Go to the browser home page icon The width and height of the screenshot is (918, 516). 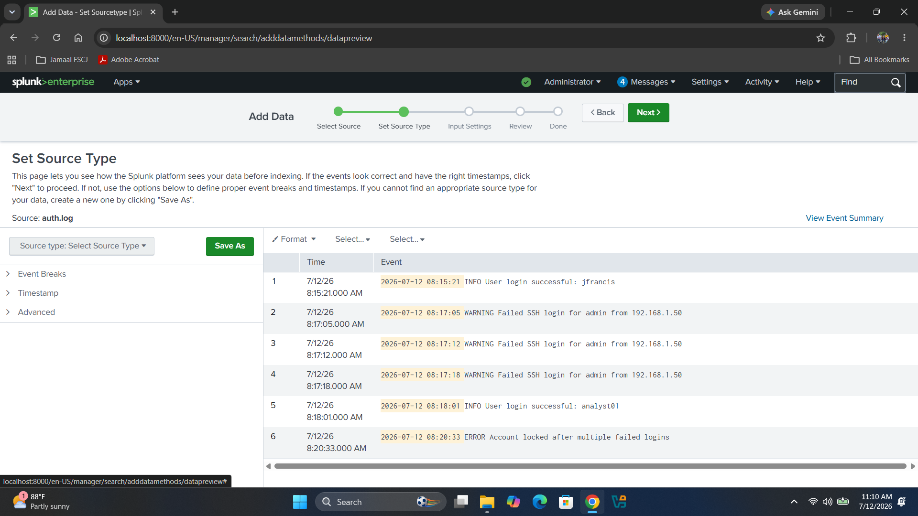click(x=78, y=38)
